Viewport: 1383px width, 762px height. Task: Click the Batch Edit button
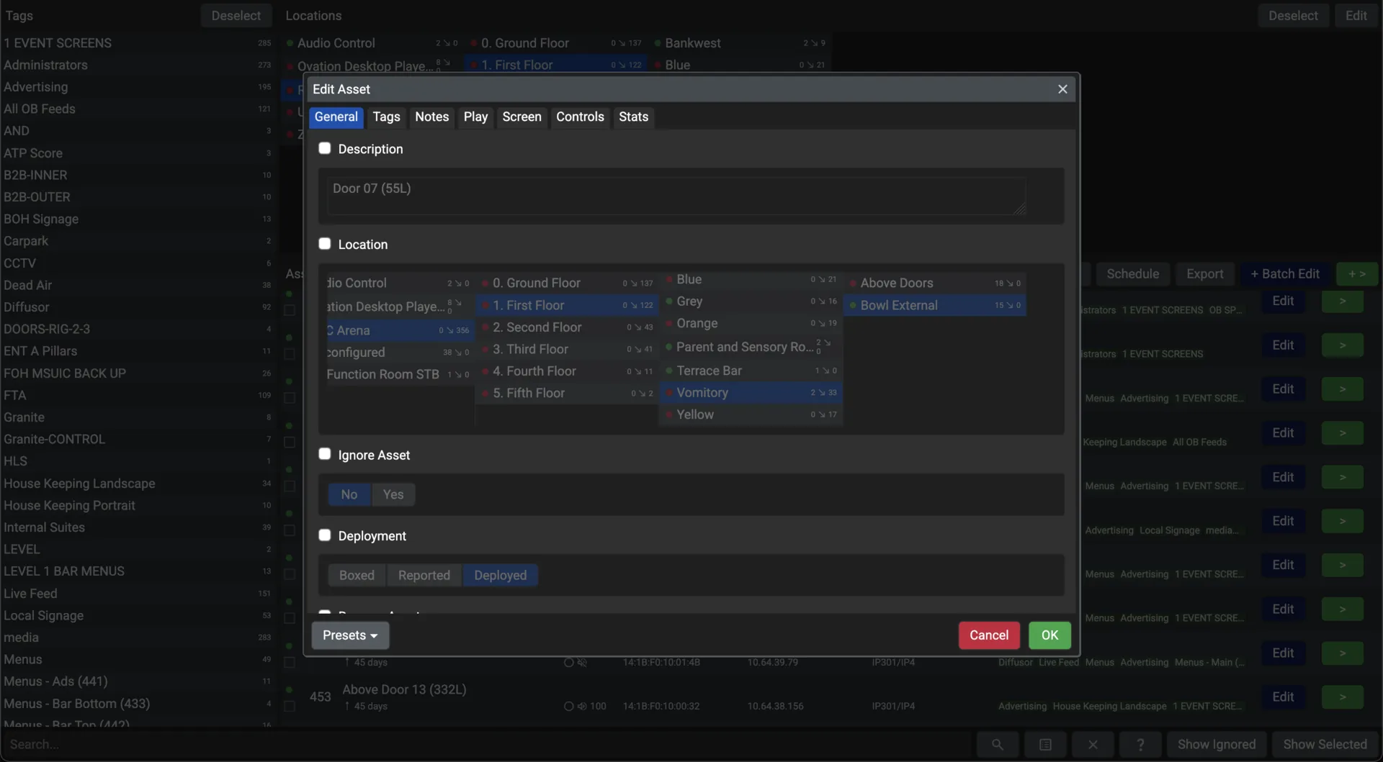pyautogui.click(x=1285, y=274)
